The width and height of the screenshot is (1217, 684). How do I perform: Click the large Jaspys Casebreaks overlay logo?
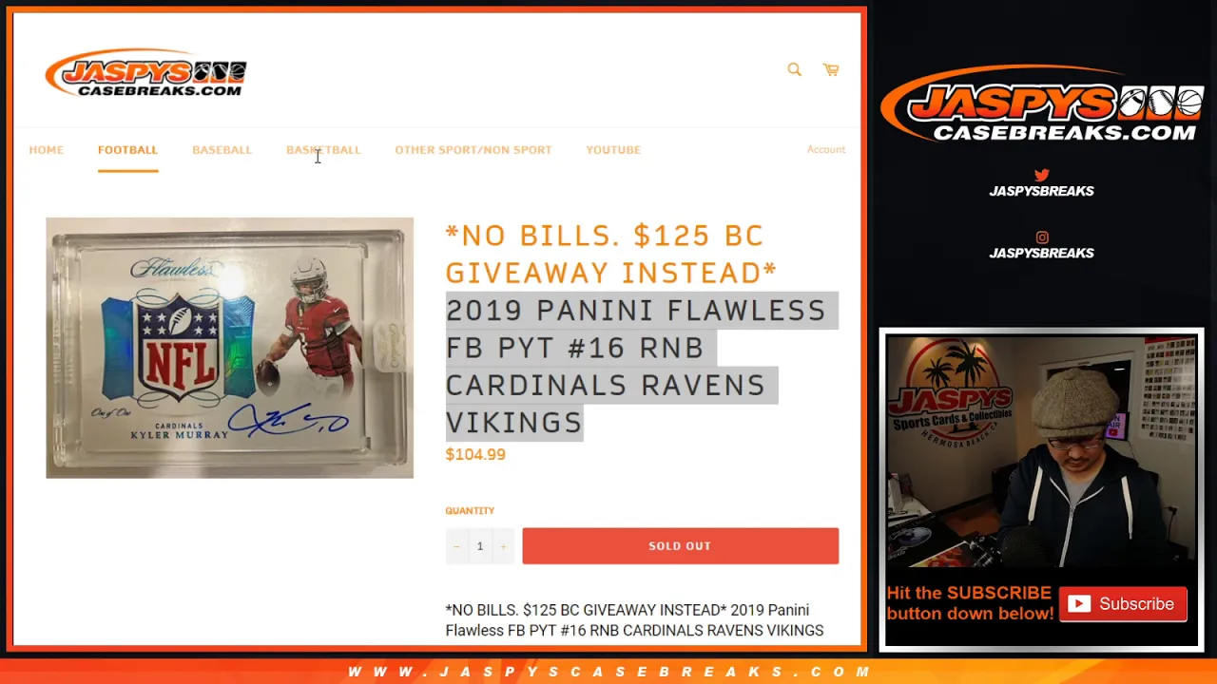click(1042, 104)
